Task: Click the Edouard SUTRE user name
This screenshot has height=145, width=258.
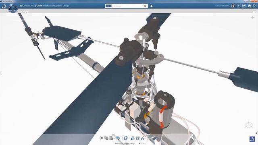Action: pos(222,6)
